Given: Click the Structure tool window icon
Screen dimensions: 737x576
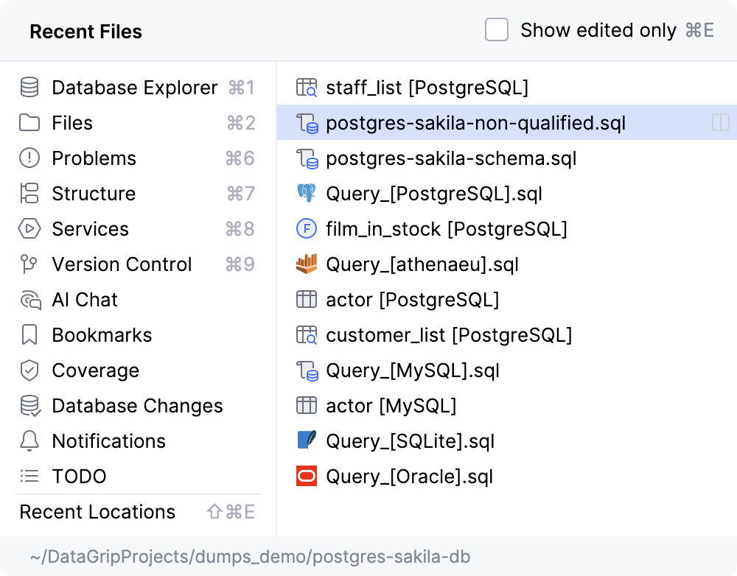Looking at the screenshot, I should pos(29,194).
